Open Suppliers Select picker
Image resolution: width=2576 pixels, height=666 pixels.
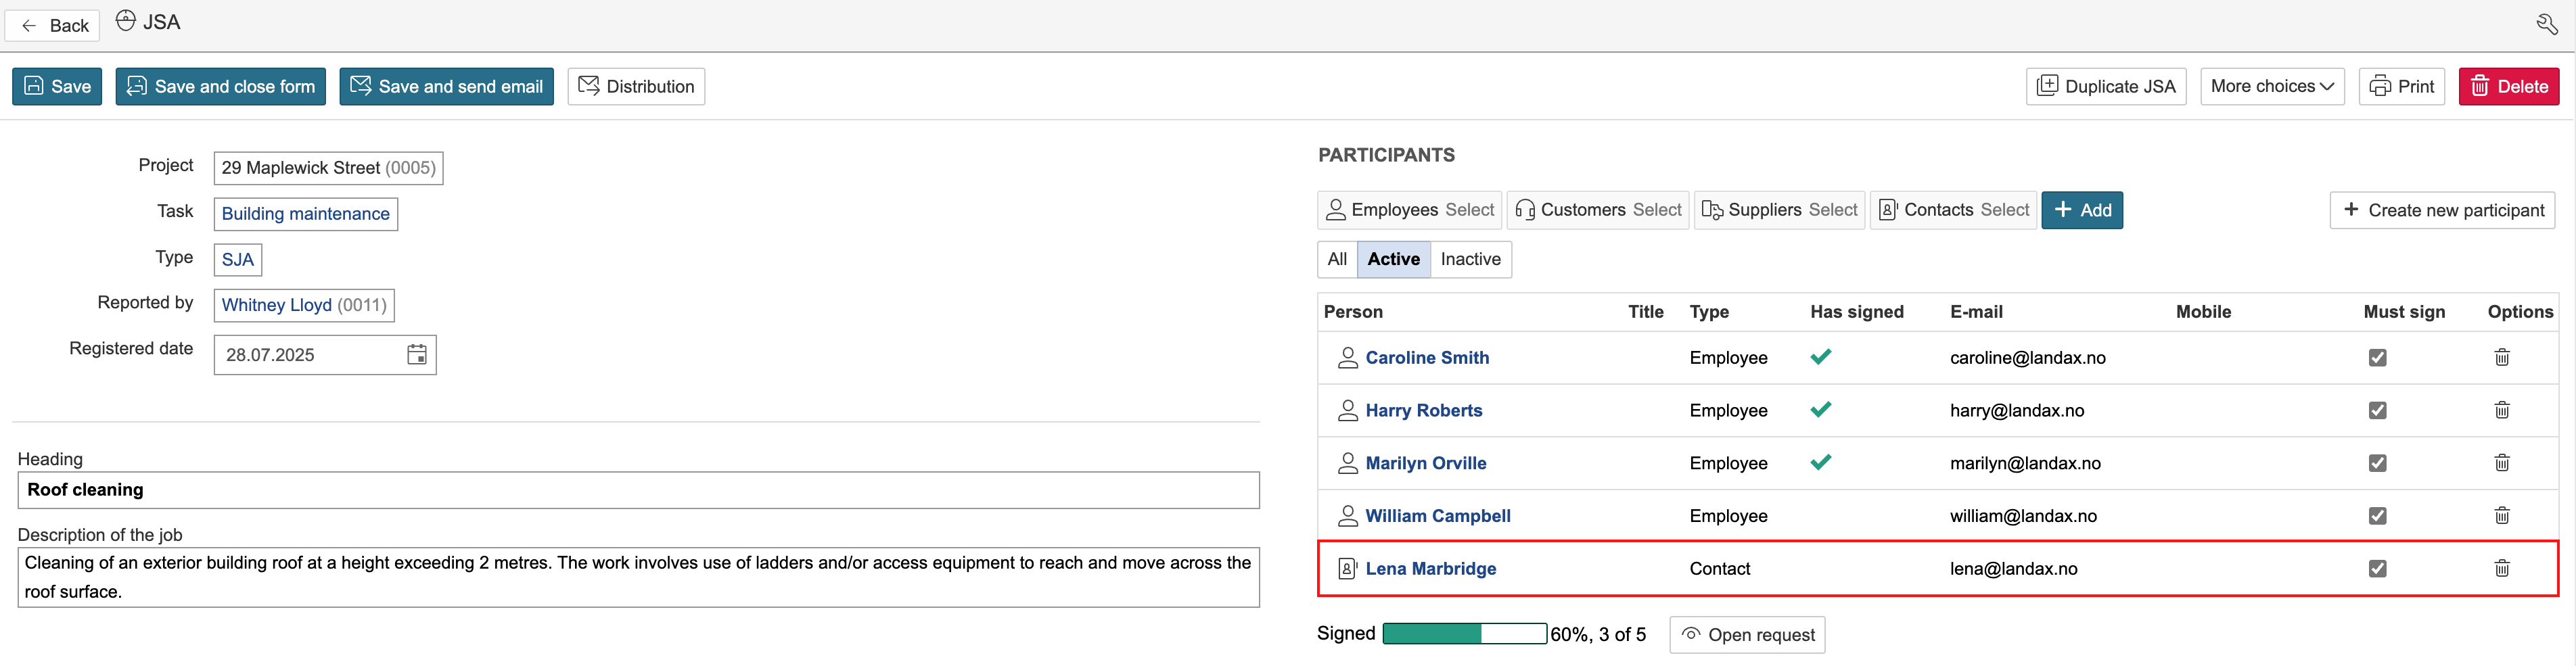click(1779, 210)
